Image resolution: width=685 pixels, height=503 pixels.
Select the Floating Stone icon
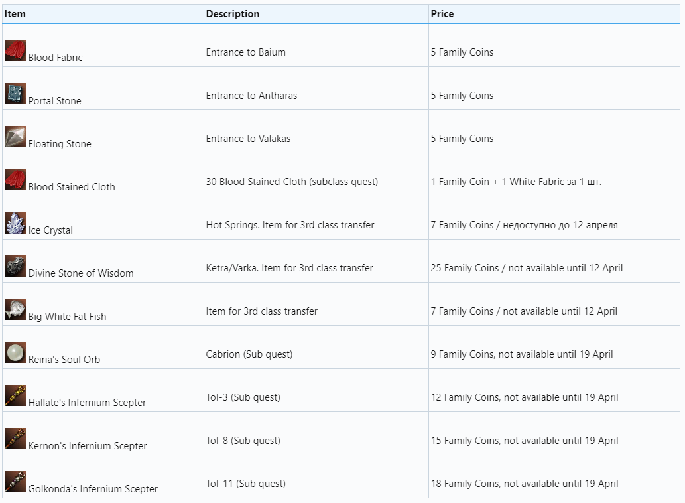tap(15, 137)
